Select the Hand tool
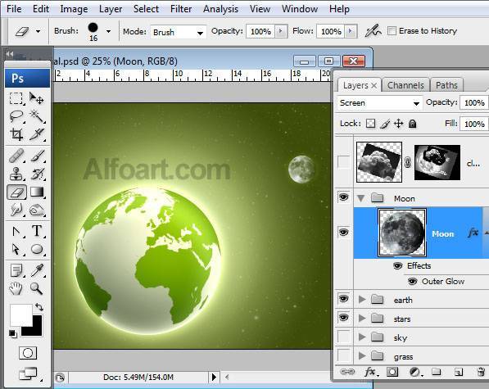The image size is (489, 389). (x=16, y=288)
